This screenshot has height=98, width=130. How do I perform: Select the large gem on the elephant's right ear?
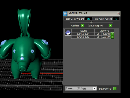click(3, 43)
